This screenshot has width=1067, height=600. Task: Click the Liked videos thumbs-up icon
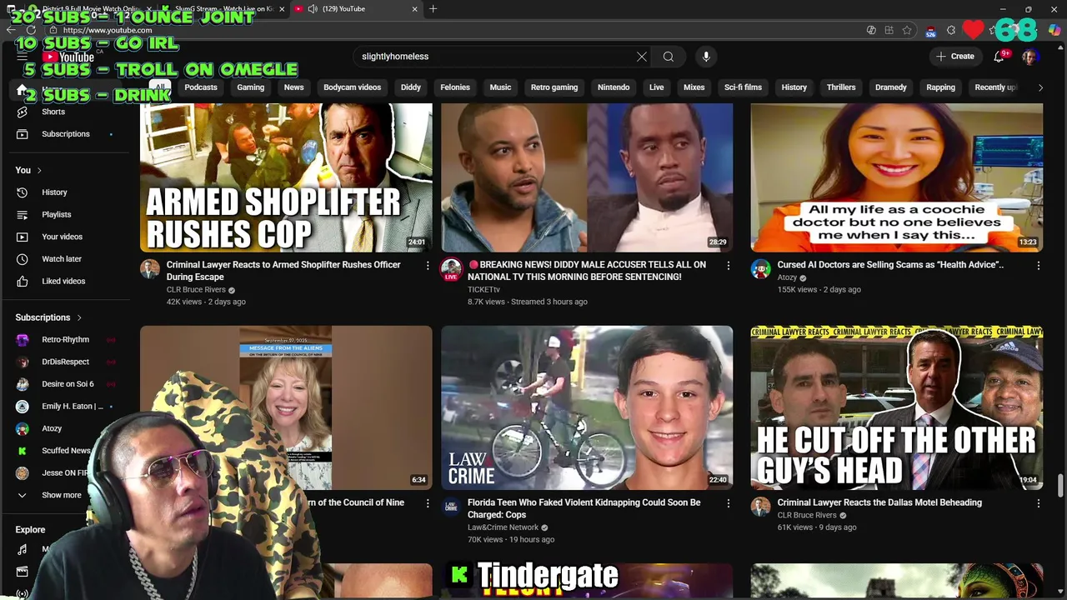tap(23, 281)
